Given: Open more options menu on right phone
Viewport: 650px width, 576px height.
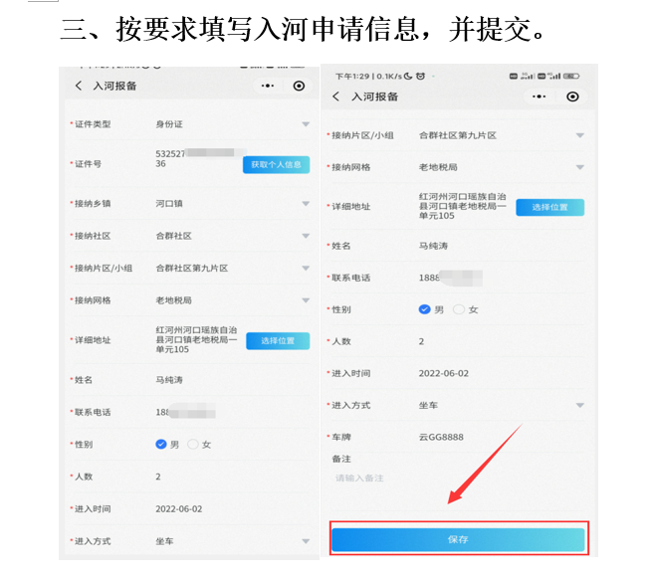Looking at the screenshot, I should pyautogui.click(x=539, y=96).
